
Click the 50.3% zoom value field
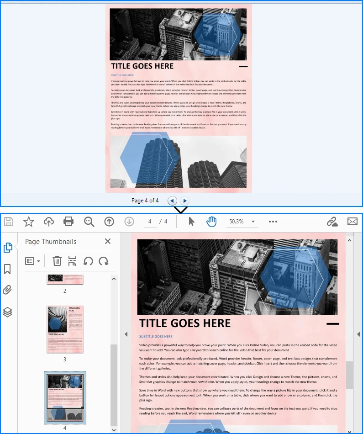[x=237, y=222]
